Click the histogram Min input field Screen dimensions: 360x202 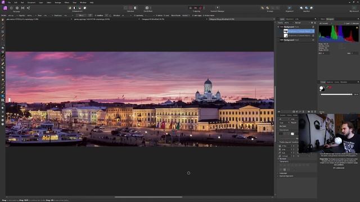coord(326,53)
